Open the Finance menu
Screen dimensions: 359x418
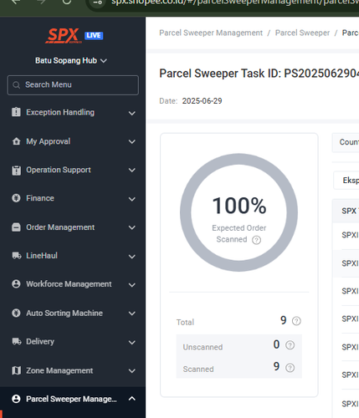pos(73,198)
